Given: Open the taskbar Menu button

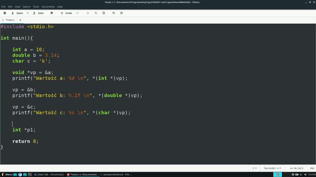Looking at the screenshot, I should (x=7, y=175).
